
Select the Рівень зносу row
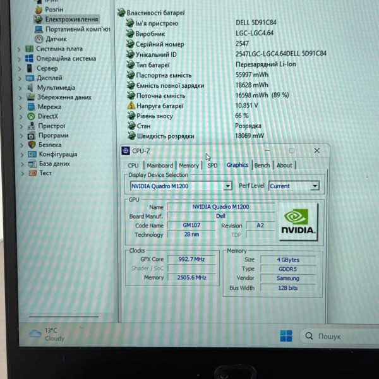coord(188,116)
